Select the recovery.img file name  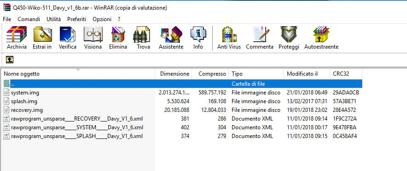click(27, 110)
